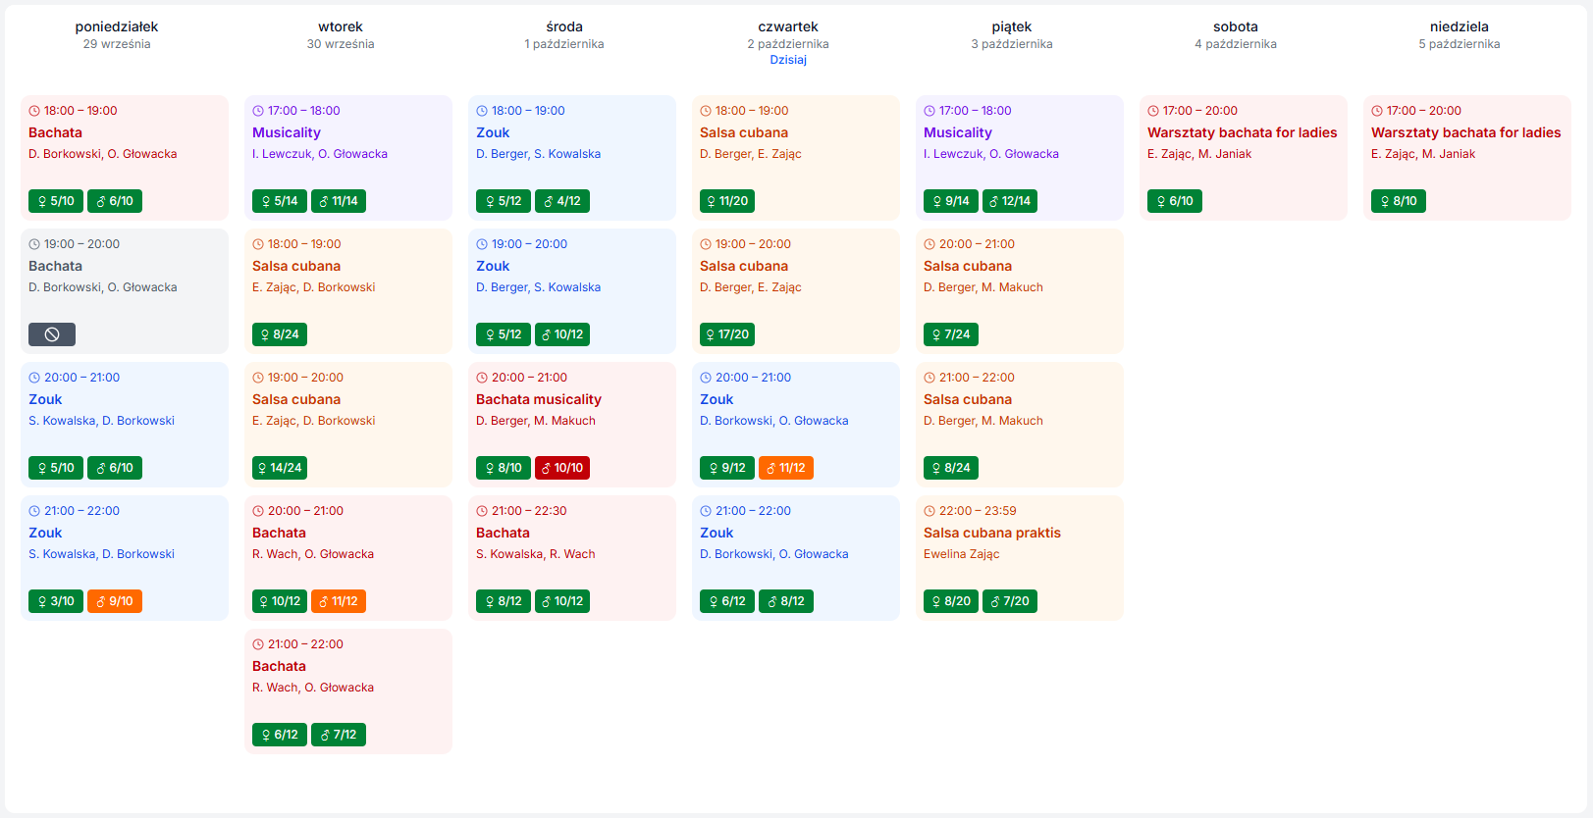
Task: Click the cancelled-class icon on Monday's 19:00 Bachata
Action: click(x=52, y=334)
